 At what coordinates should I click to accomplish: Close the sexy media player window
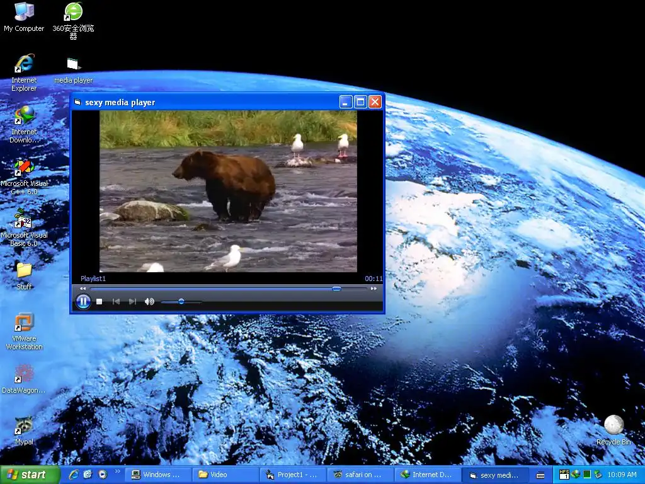pos(375,102)
